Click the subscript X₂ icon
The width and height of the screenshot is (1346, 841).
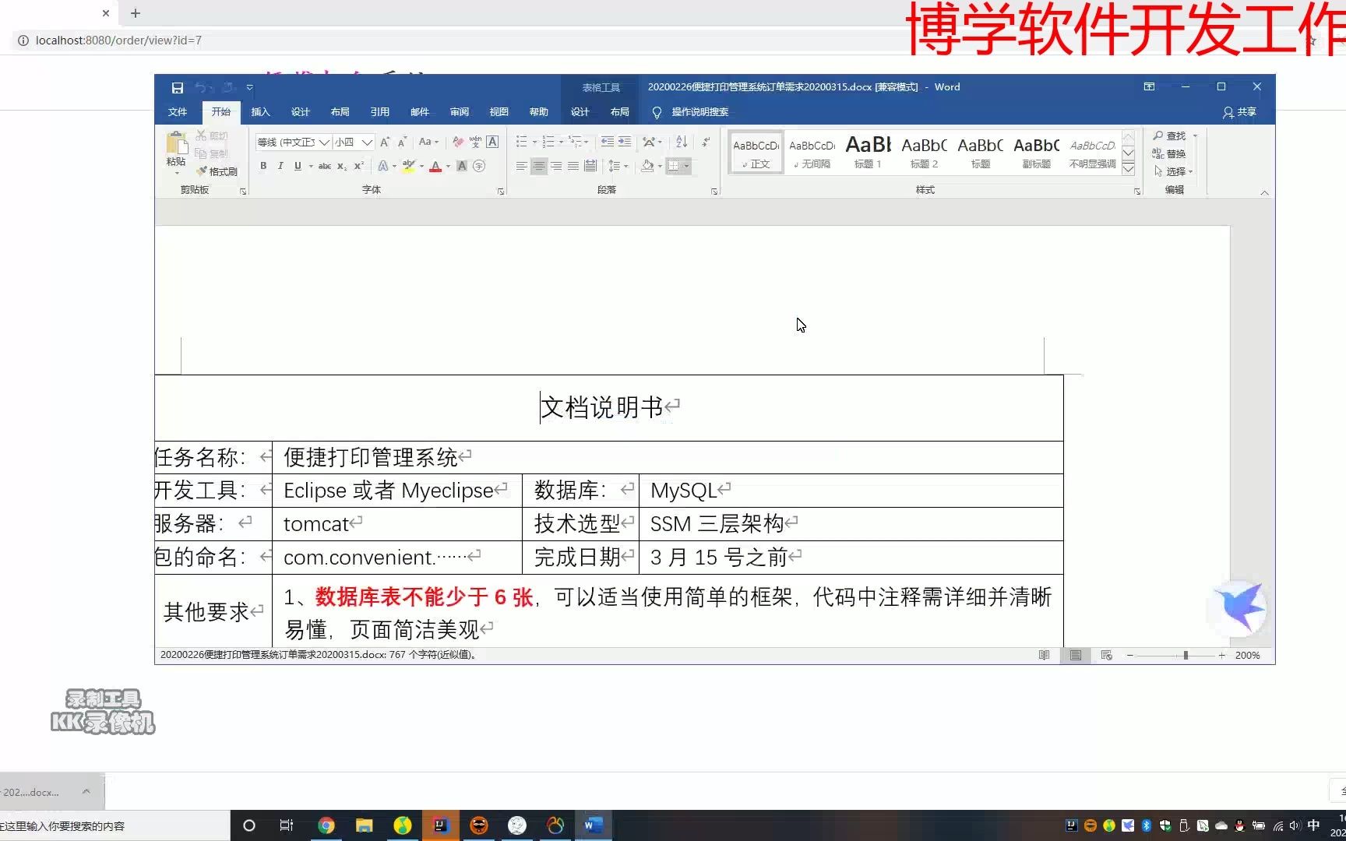click(x=342, y=166)
